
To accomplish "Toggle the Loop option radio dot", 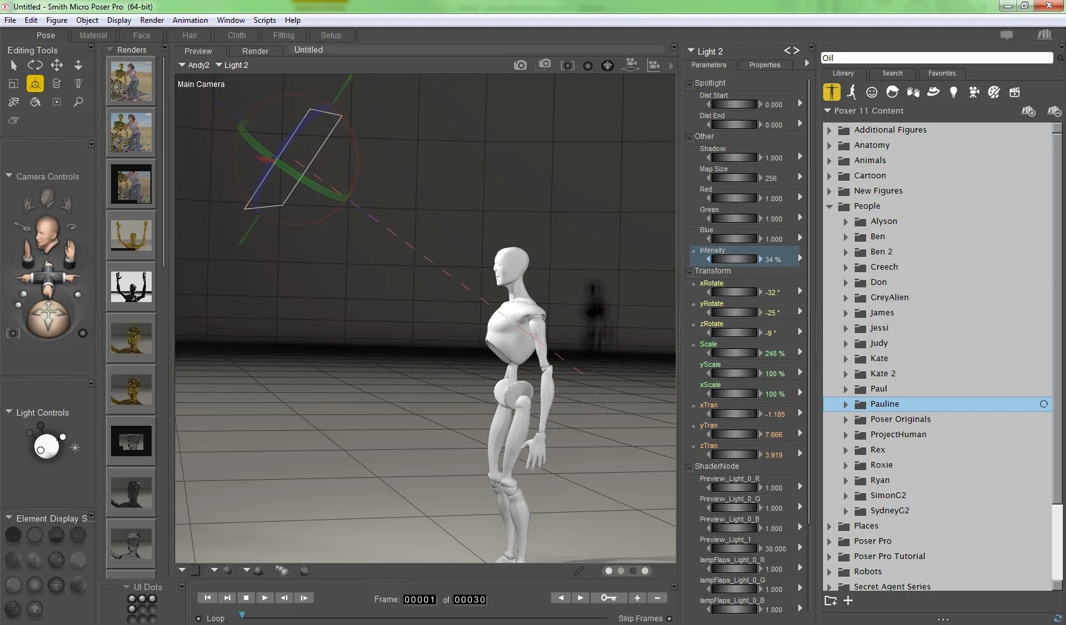I will click(199, 619).
